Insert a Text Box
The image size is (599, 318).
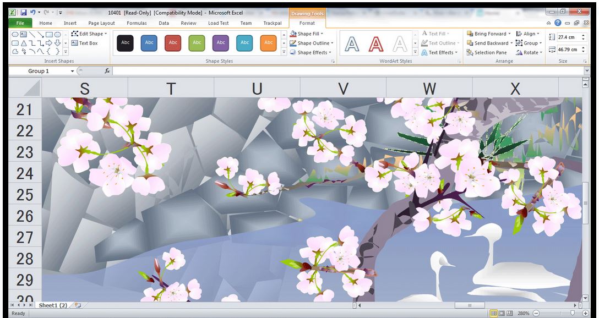(x=84, y=43)
